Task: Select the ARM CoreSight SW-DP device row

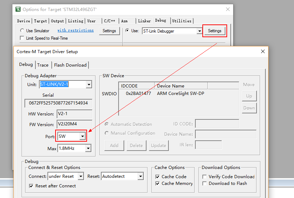Action: click(x=180, y=94)
